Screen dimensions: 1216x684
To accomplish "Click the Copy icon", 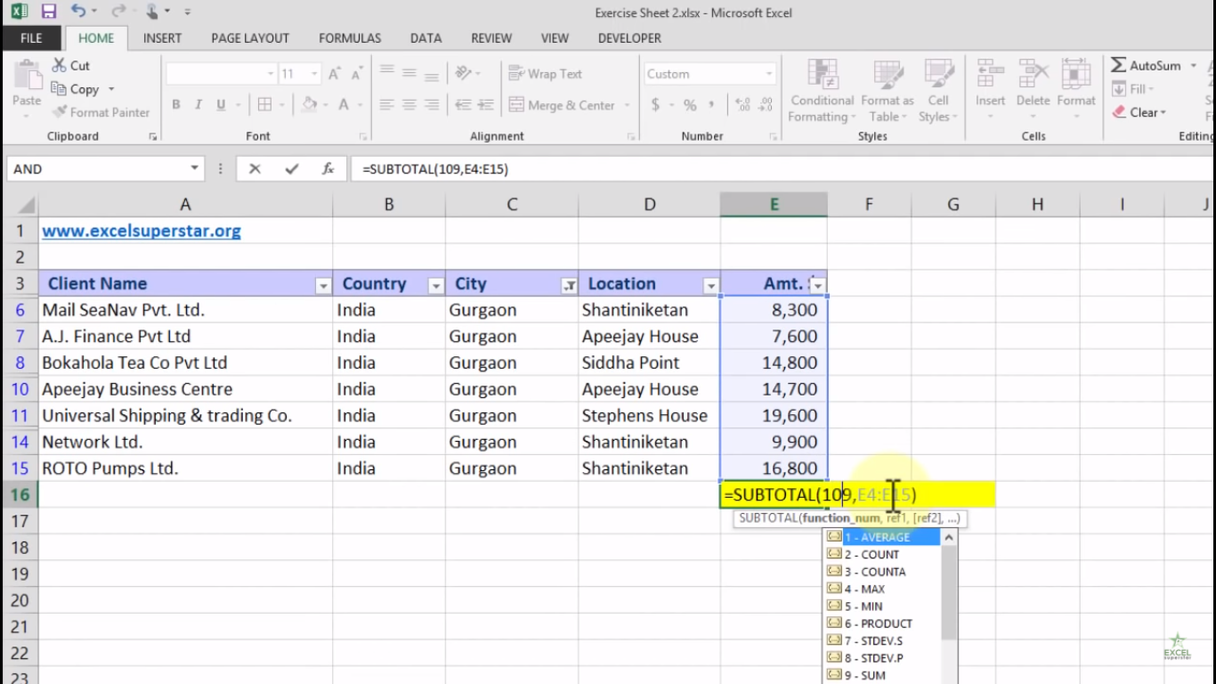I will coord(60,89).
